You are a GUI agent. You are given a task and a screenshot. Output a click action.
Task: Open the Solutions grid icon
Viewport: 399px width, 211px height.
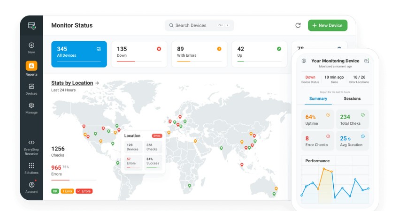point(31,166)
